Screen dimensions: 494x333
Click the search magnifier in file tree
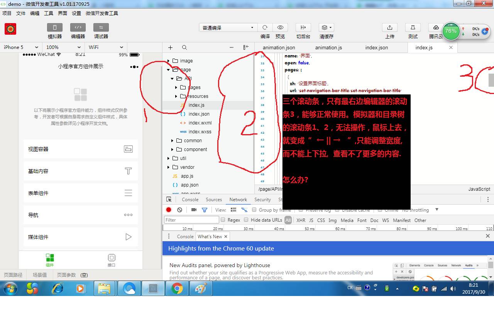pyautogui.click(x=184, y=47)
